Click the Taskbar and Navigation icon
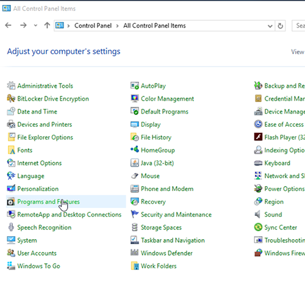This screenshot has width=305, height=305. (135, 240)
